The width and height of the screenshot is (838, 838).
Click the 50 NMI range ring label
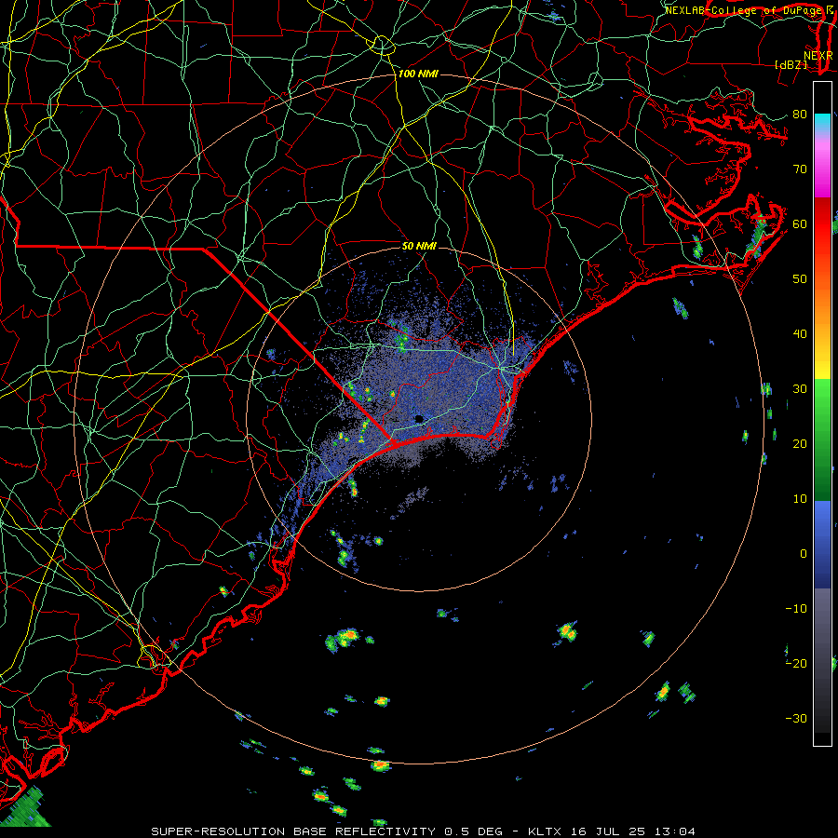[x=419, y=247]
